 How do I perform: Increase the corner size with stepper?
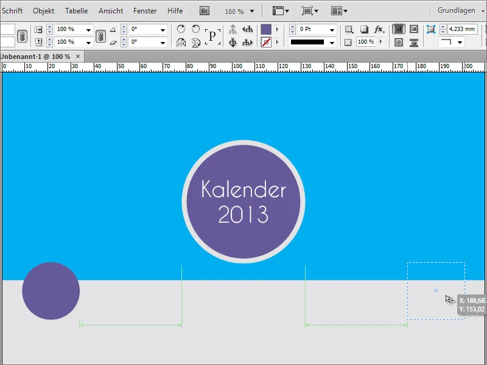click(x=443, y=27)
